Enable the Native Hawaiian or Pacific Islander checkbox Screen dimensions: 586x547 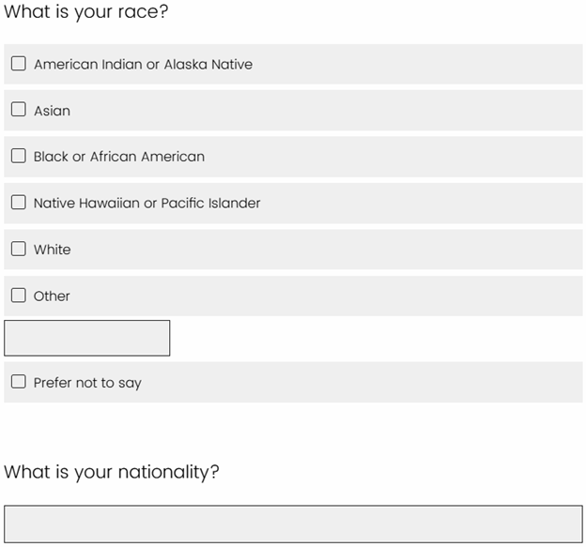[19, 203]
